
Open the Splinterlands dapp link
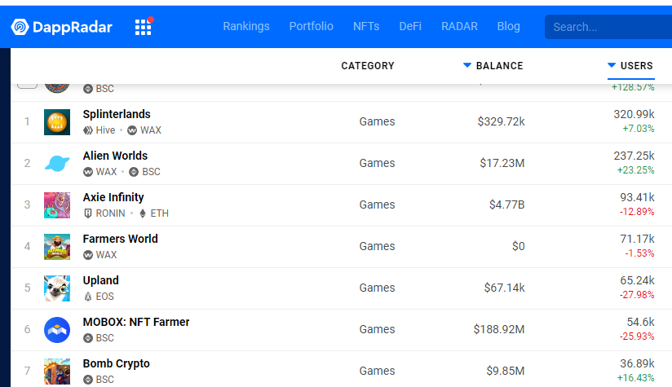(117, 114)
